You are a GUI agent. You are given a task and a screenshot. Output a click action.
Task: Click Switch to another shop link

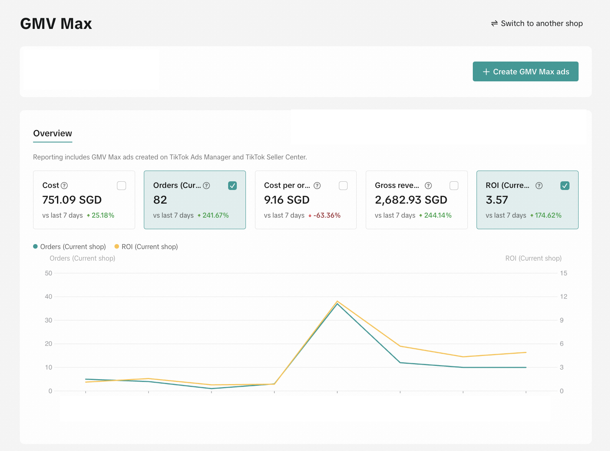point(537,24)
